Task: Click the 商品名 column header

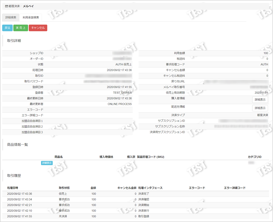Action: click(x=59, y=157)
